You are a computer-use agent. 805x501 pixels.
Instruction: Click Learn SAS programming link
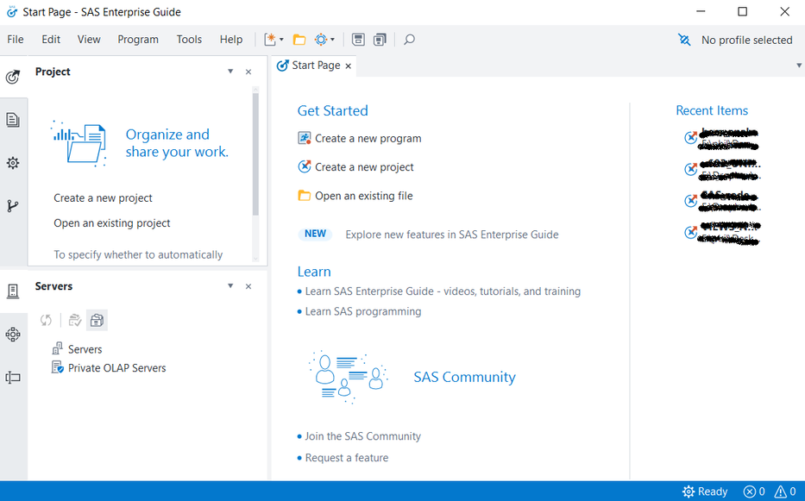362,311
